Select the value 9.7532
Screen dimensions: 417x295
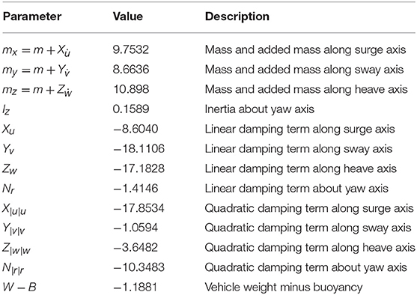click(x=131, y=49)
